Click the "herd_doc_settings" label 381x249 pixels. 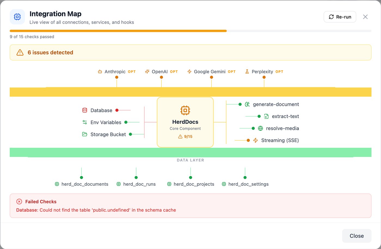[248, 184]
